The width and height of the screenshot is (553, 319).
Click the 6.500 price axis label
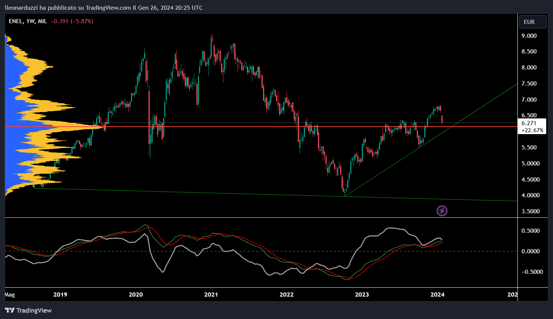[529, 115]
